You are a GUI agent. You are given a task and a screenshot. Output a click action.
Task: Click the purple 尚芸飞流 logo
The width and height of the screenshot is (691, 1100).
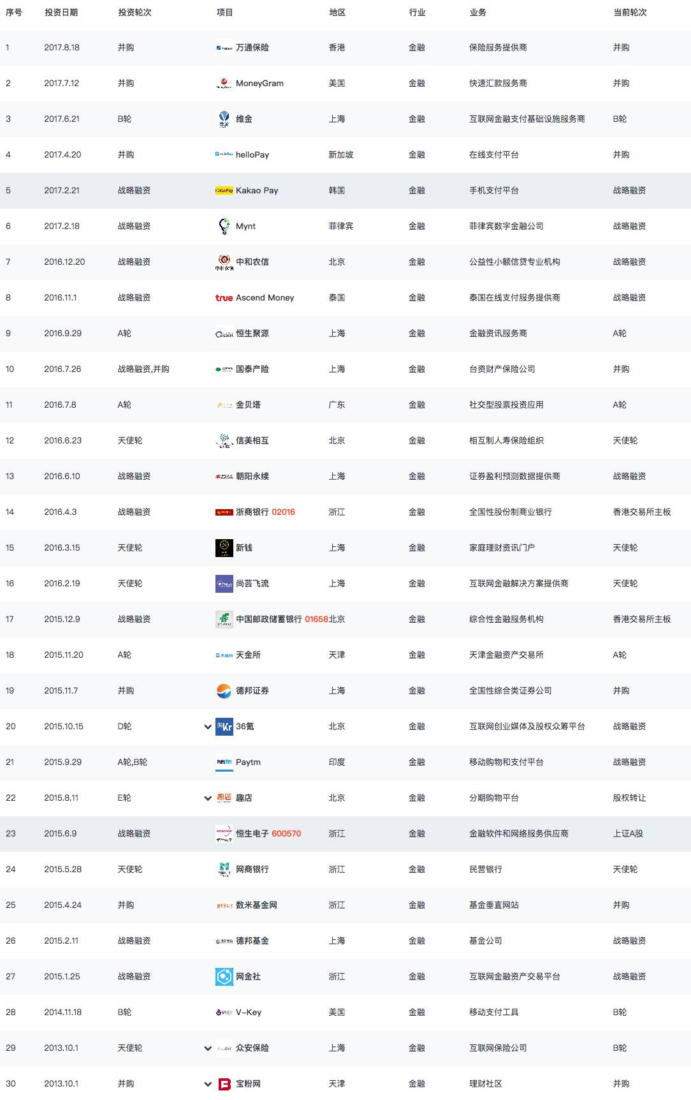point(224,584)
